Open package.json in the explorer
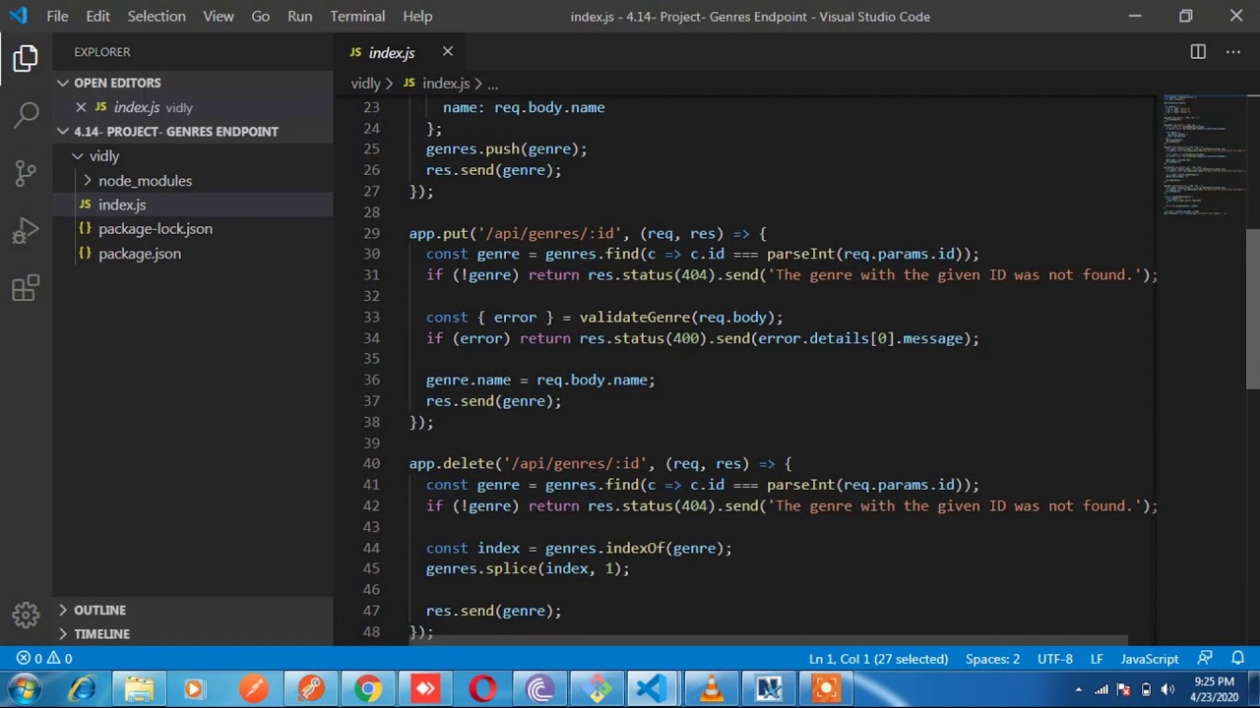The height and width of the screenshot is (708, 1260). coord(140,254)
